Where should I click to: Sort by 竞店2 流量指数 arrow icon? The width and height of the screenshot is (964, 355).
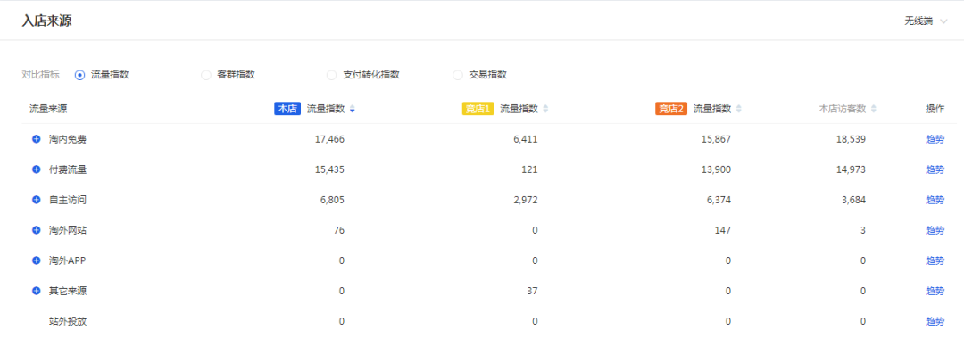pos(738,110)
